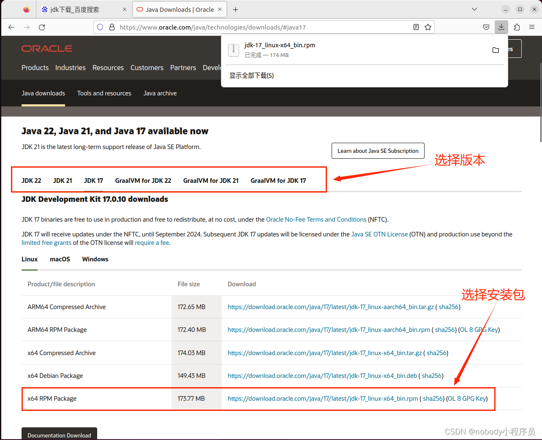Select the JDK 21 version tab

(63, 180)
